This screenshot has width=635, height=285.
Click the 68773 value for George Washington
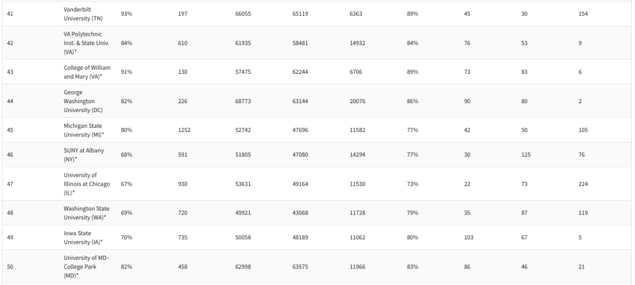243,101
